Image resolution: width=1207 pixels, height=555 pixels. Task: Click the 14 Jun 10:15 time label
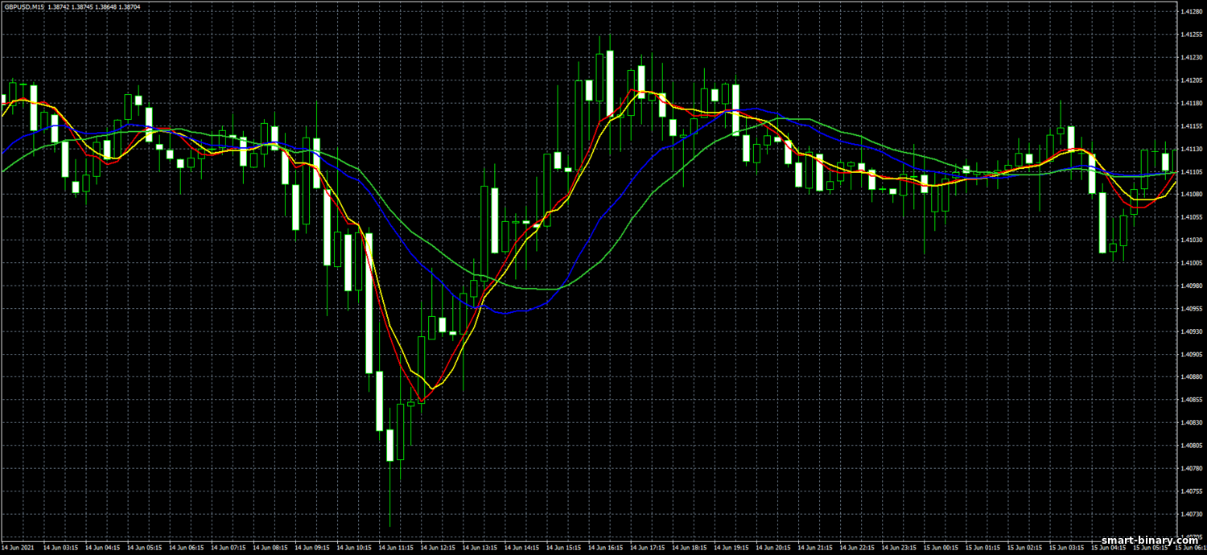pos(353,547)
